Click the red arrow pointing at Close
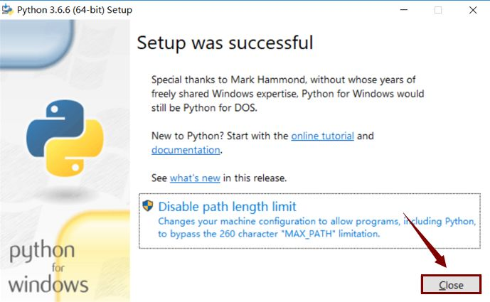490x302 pixels. click(425, 240)
